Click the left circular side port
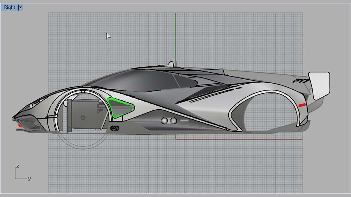The image size is (351, 197). pyautogui.click(x=164, y=121)
